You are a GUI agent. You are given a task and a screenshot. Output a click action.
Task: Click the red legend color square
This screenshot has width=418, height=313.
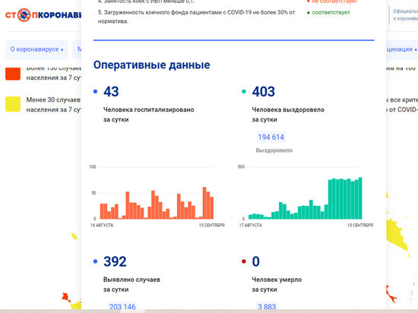pos(13,73)
